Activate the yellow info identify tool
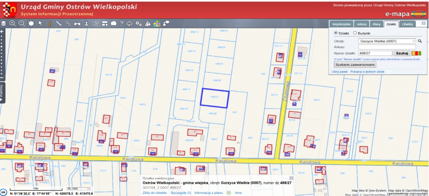Screen dimensions: 429x196 pos(50,24)
